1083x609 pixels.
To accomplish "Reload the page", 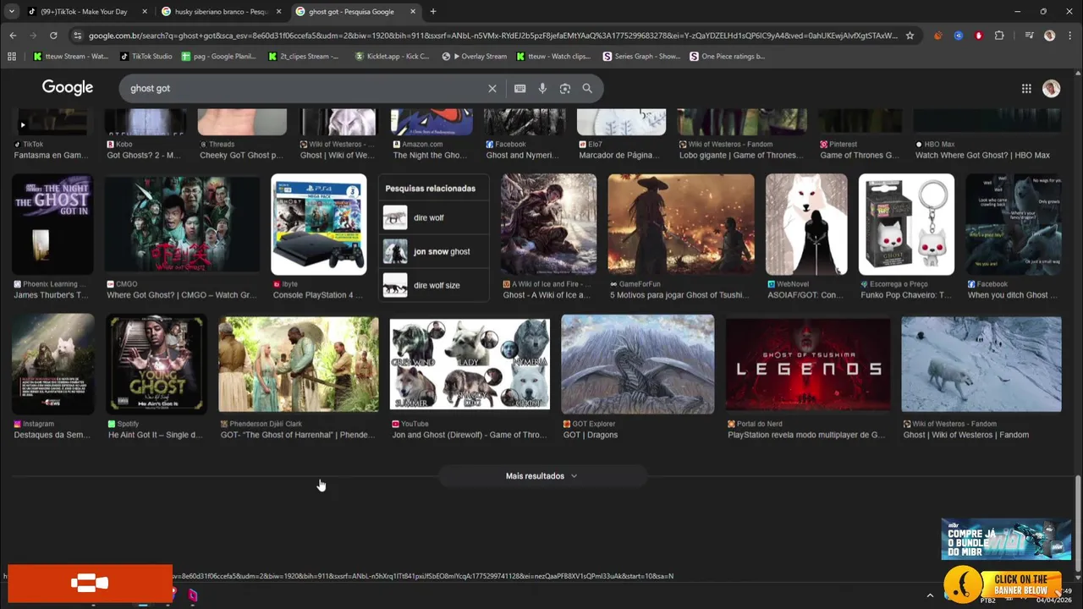I will coord(53,36).
